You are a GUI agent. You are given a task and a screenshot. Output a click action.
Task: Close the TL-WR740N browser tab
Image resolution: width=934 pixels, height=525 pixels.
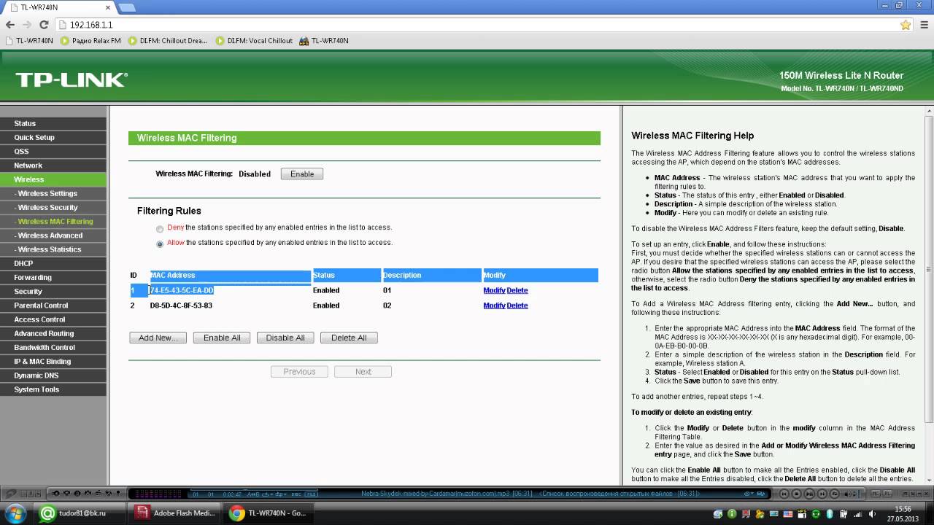[x=107, y=7]
